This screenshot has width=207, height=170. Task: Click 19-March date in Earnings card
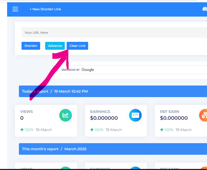pyautogui.click(x=114, y=130)
